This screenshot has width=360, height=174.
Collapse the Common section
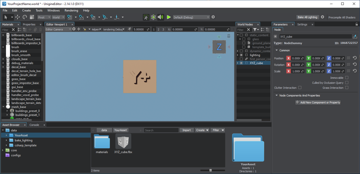tap(277, 50)
